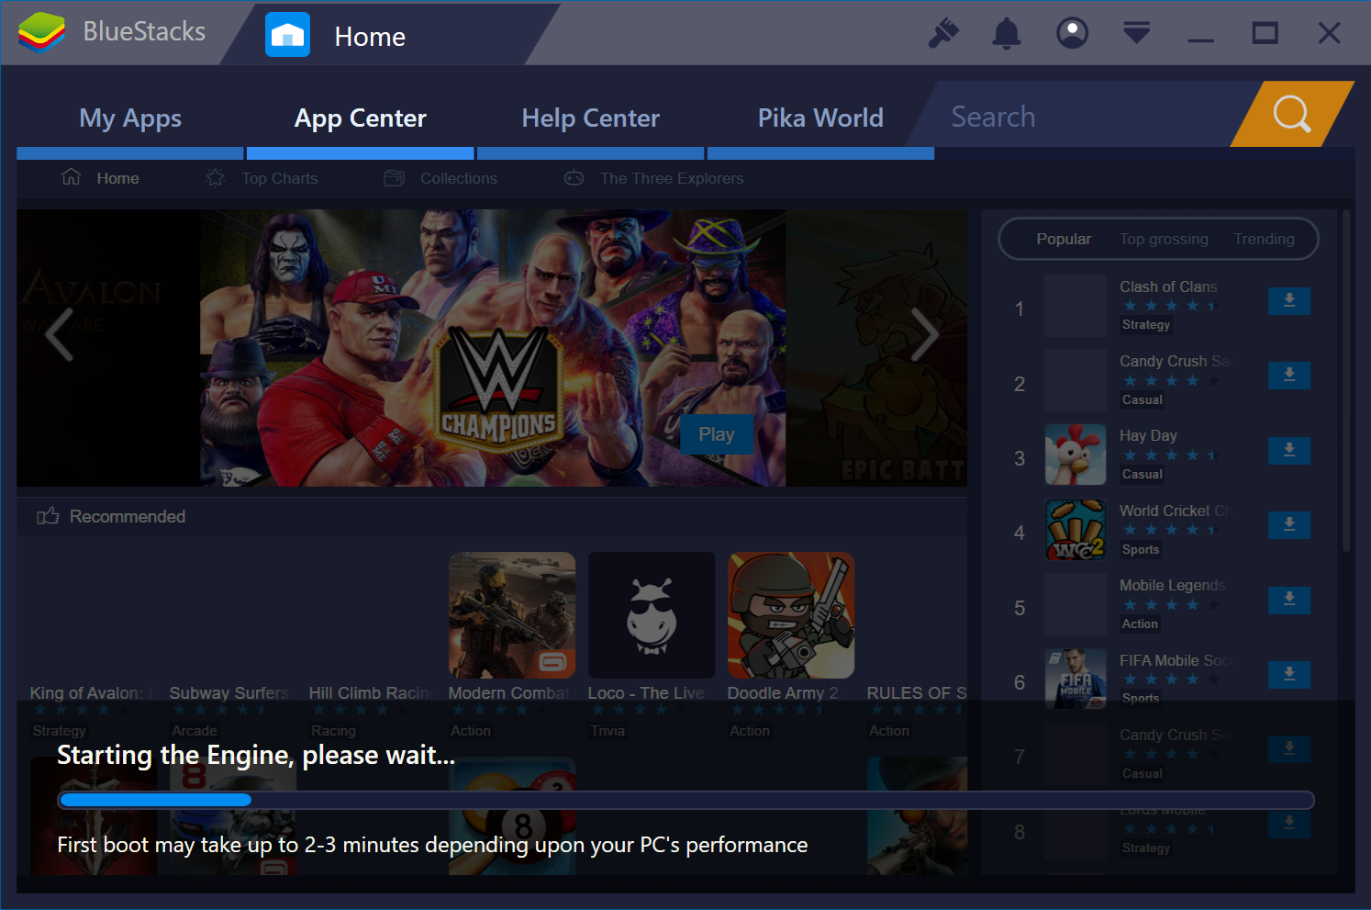Screen dimensions: 1371x910
Task: Click Play on WWE Champions banner
Action: click(717, 434)
